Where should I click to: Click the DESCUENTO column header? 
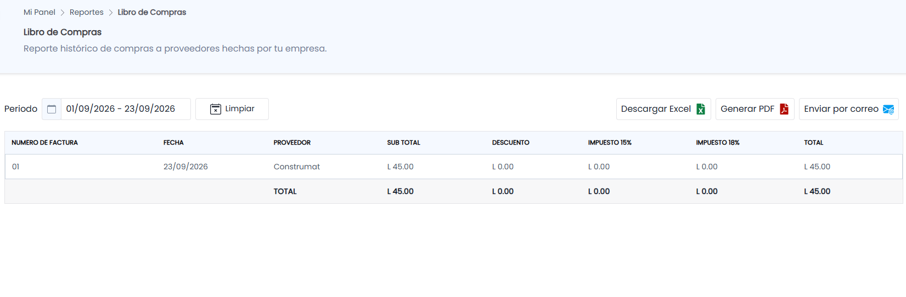pos(510,142)
